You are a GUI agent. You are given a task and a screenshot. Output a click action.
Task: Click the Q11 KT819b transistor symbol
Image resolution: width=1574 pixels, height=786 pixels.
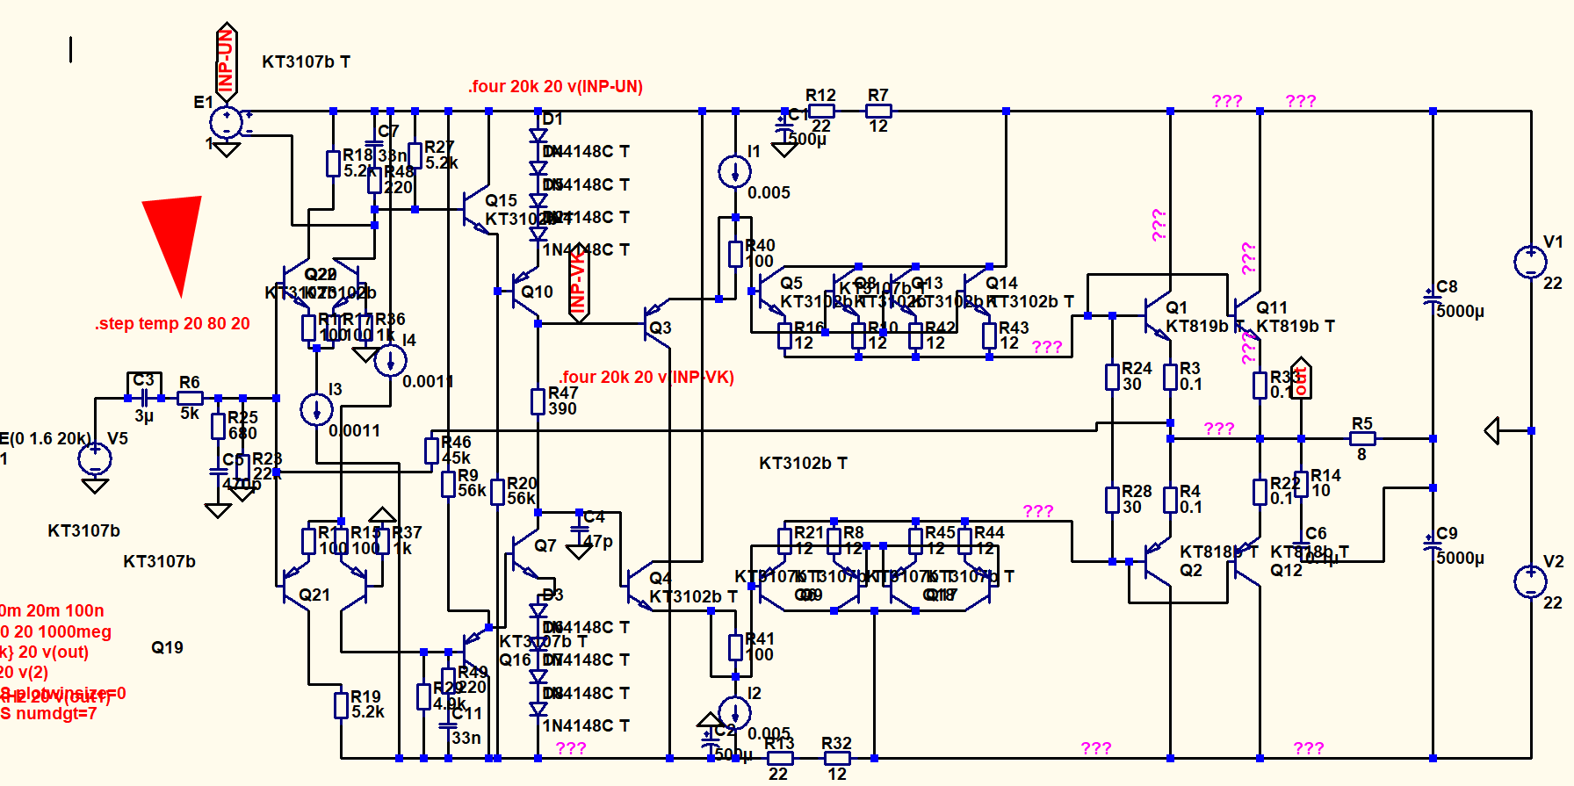click(x=1248, y=315)
